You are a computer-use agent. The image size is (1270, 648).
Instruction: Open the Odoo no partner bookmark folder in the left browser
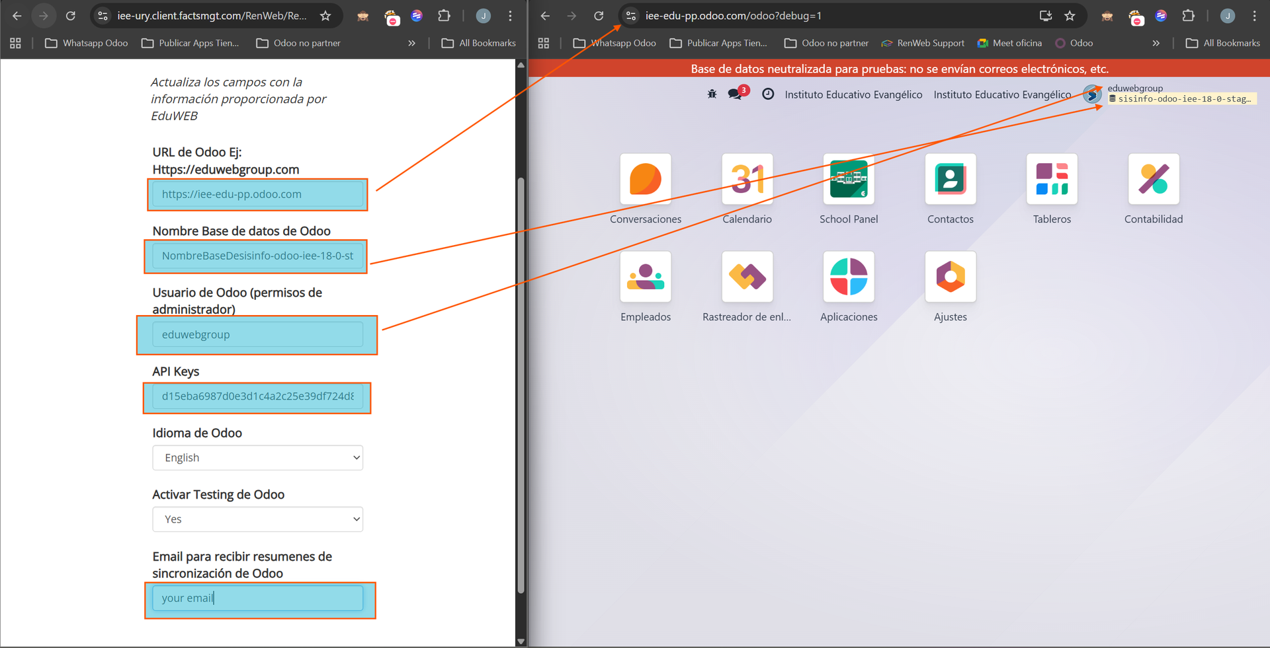coord(298,43)
